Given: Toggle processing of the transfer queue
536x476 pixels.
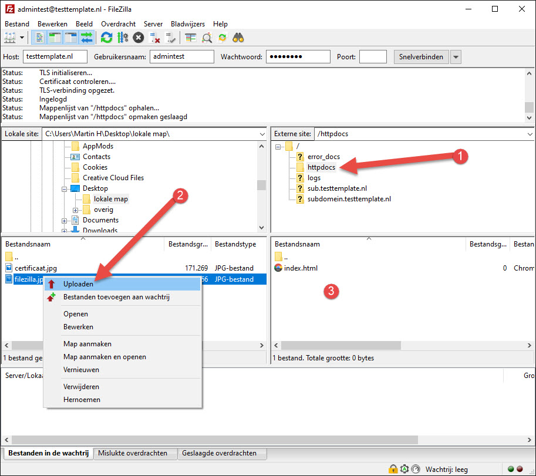Looking at the screenshot, I should [x=122, y=38].
